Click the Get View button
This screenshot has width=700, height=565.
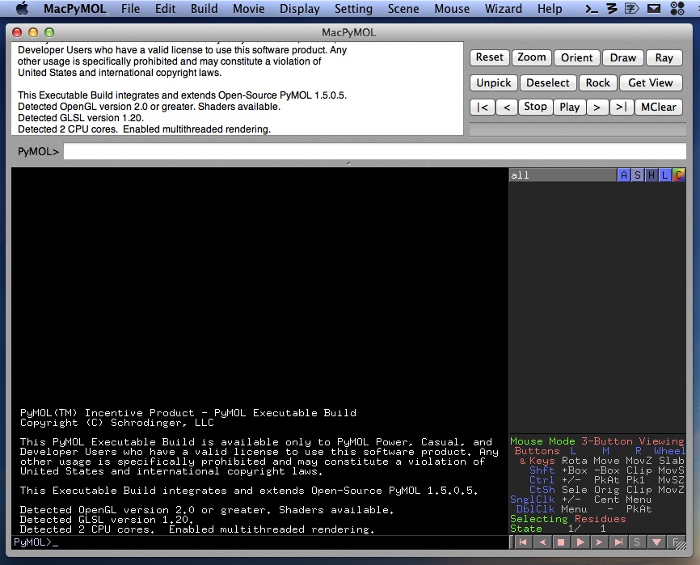pos(651,82)
